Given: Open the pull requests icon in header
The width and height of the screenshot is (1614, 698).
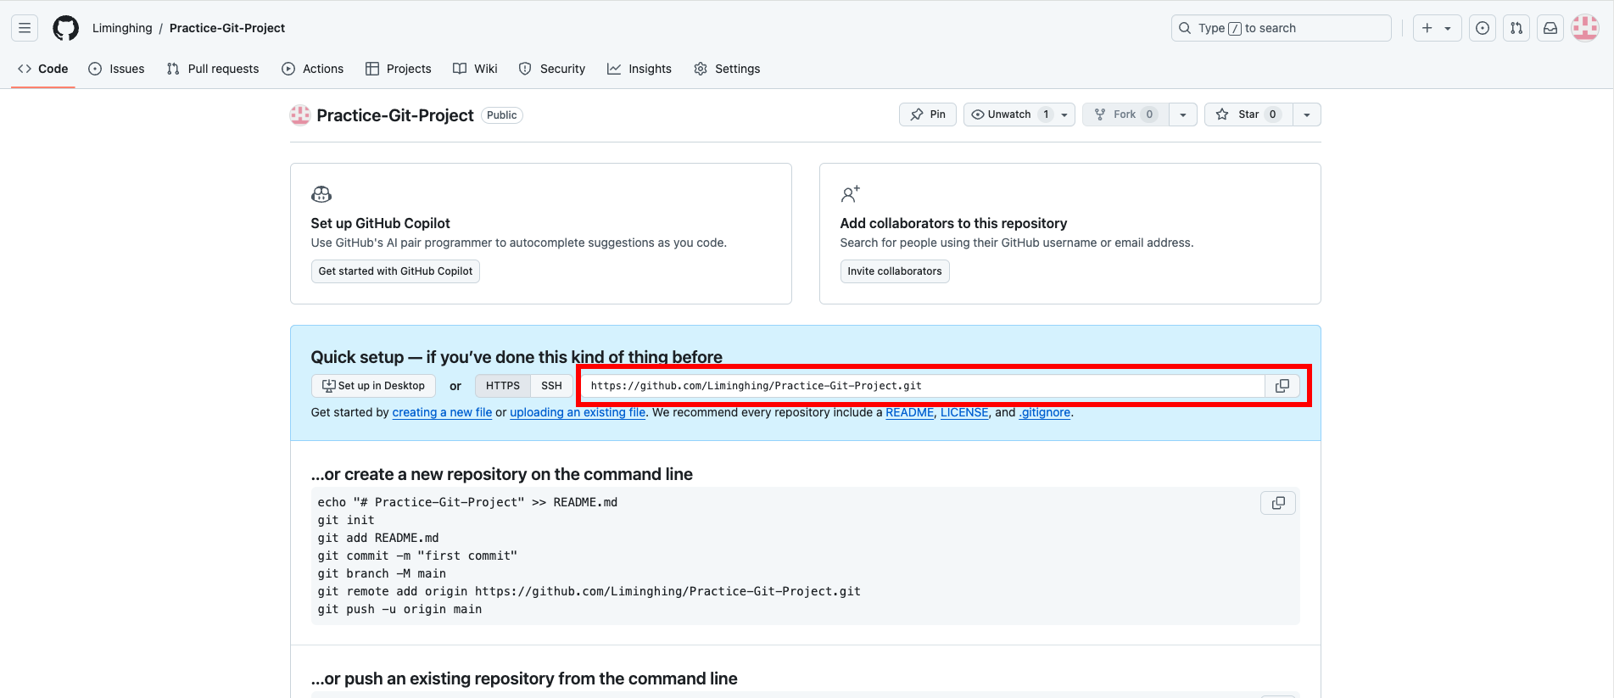Looking at the screenshot, I should click(1516, 28).
